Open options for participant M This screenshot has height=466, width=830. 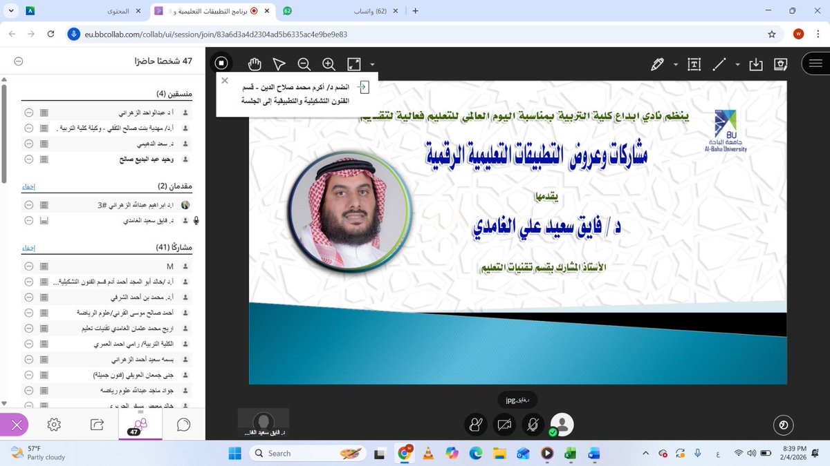28,266
